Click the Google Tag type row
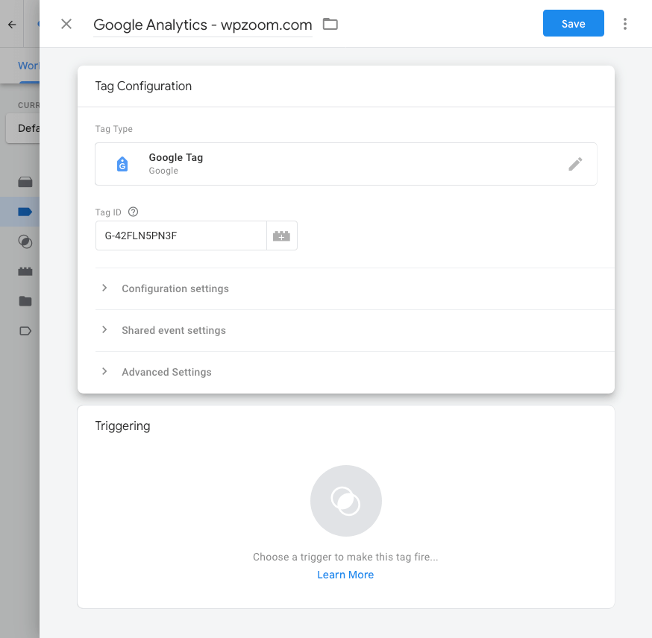The height and width of the screenshot is (638, 652). pos(346,164)
